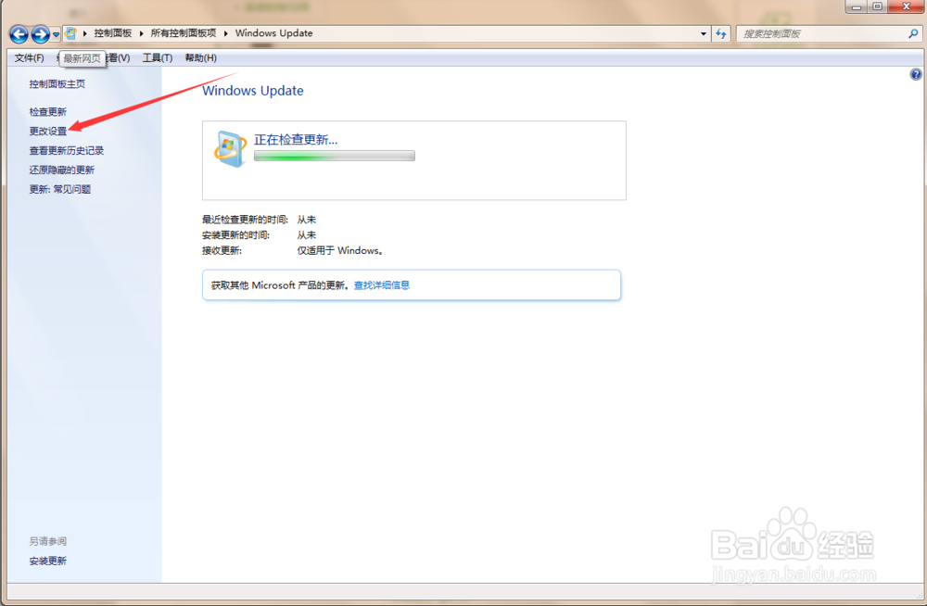Open the 查看(V) menu
Image resolution: width=927 pixels, height=606 pixels.
click(x=119, y=58)
